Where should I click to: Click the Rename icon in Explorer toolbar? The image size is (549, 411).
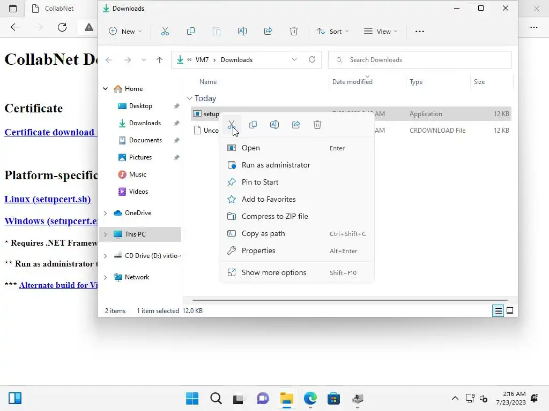coord(242,32)
